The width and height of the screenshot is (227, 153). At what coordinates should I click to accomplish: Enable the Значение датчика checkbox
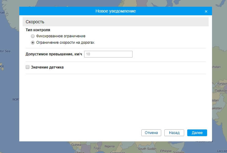coord(28,67)
